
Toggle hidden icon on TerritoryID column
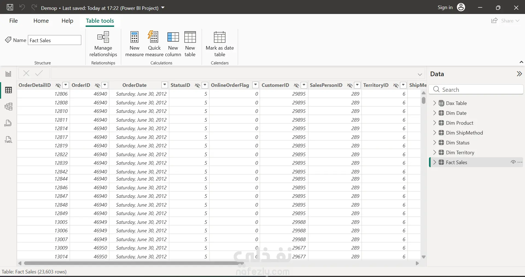tap(396, 85)
